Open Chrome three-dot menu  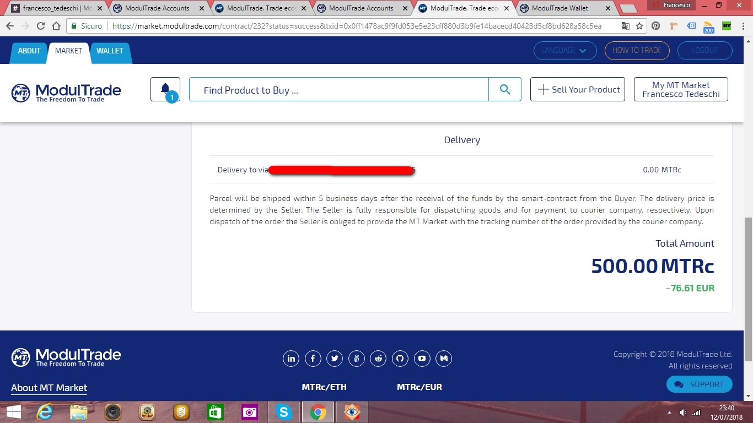(x=743, y=26)
